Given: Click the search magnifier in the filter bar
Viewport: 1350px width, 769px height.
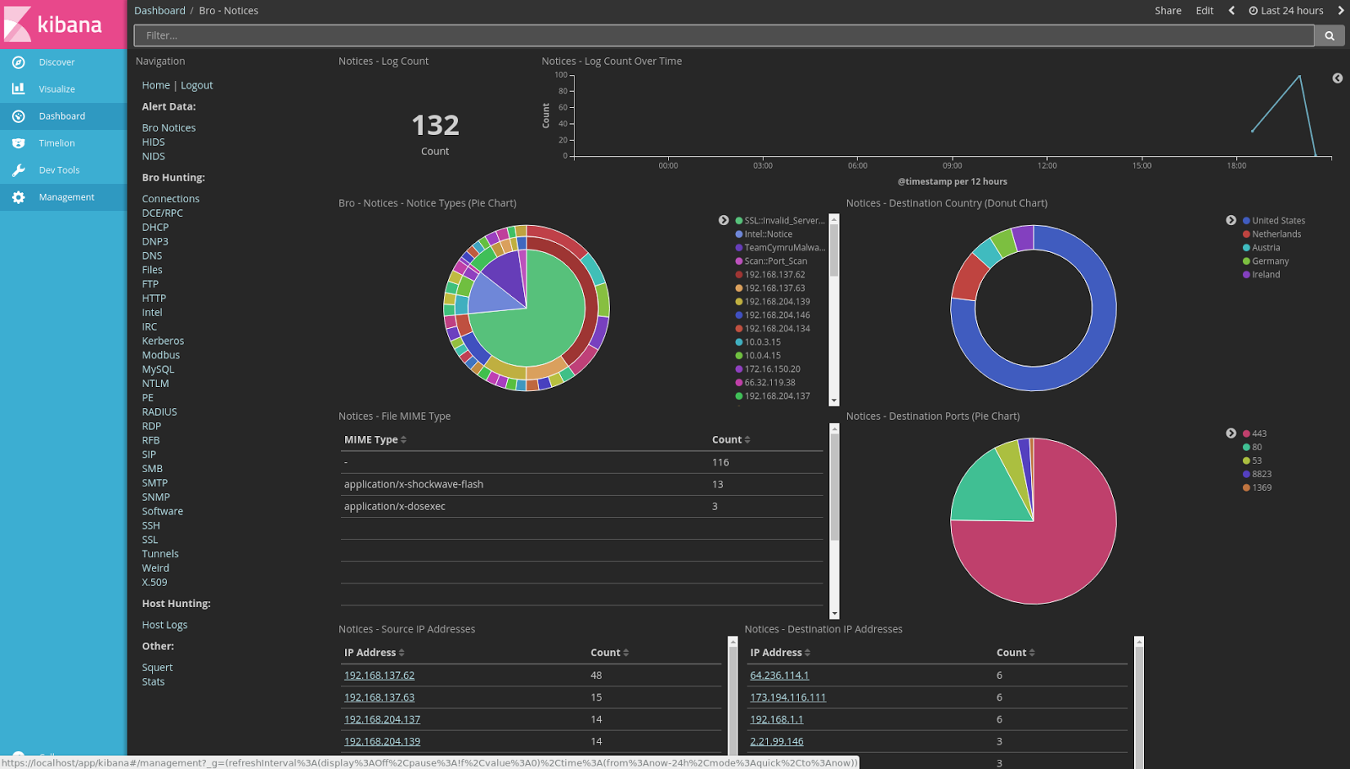Looking at the screenshot, I should [x=1328, y=35].
